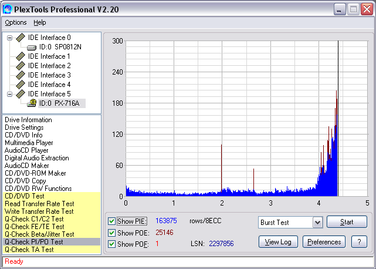Select IDE Interface 1 tree label
This screenshot has width=376, height=269.
tap(49, 56)
